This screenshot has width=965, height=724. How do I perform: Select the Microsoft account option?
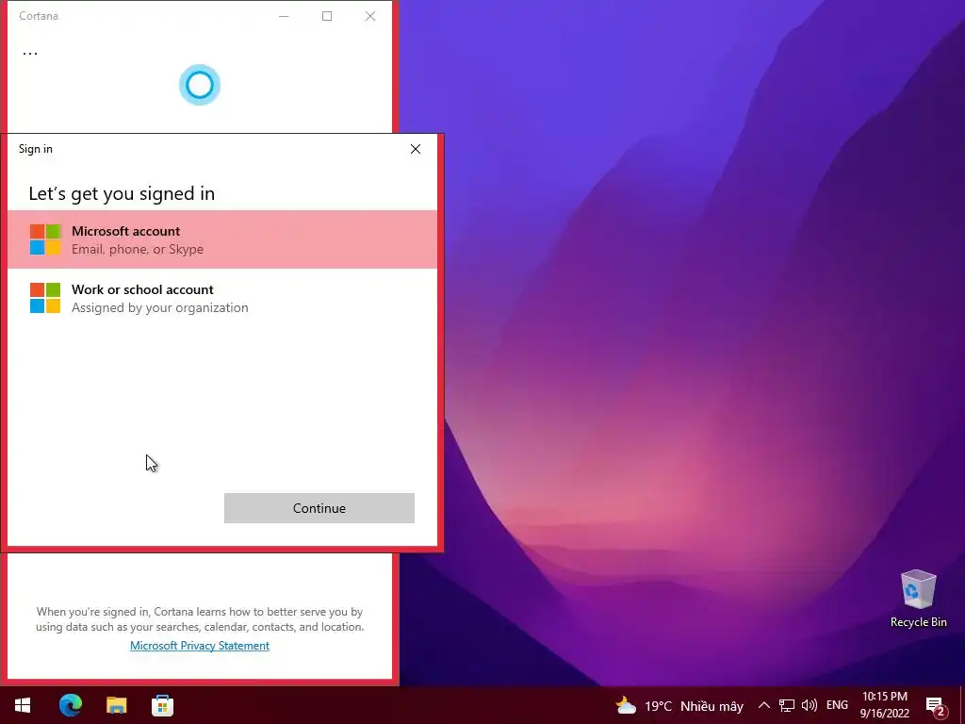(222, 239)
